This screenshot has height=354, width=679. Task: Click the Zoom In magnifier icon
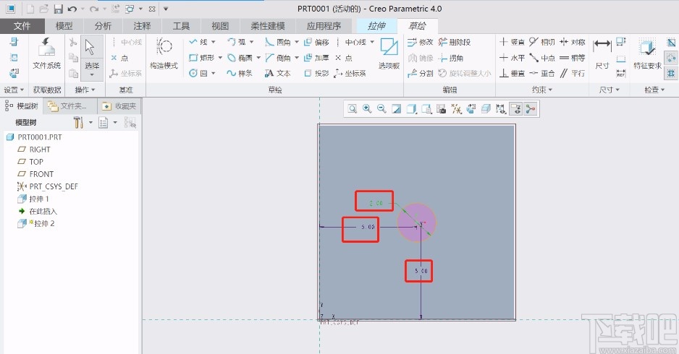click(367, 109)
